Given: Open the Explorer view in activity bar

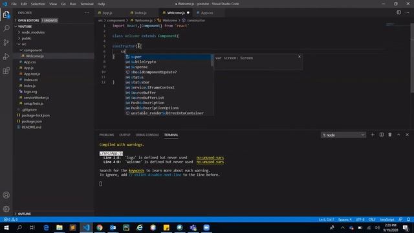Looking at the screenshot, I should 6,14.
